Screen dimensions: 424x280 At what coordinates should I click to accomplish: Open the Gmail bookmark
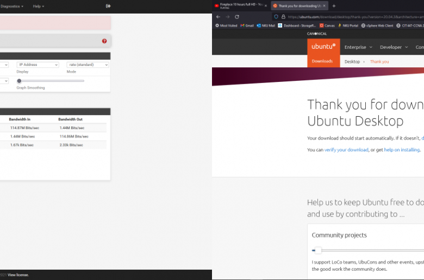(247, 26)
